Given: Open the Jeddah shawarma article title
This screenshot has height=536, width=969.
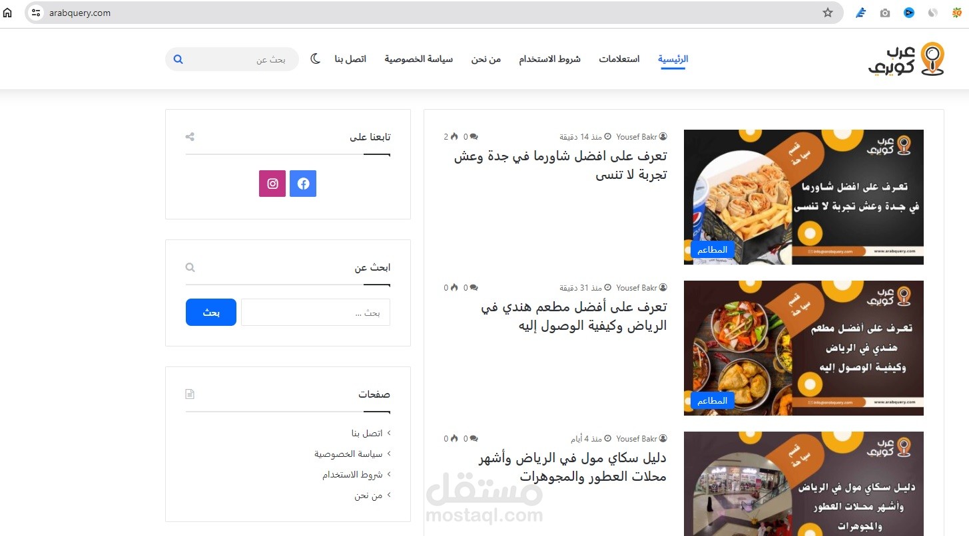Looking at the screenshot, I should (561, 166).
